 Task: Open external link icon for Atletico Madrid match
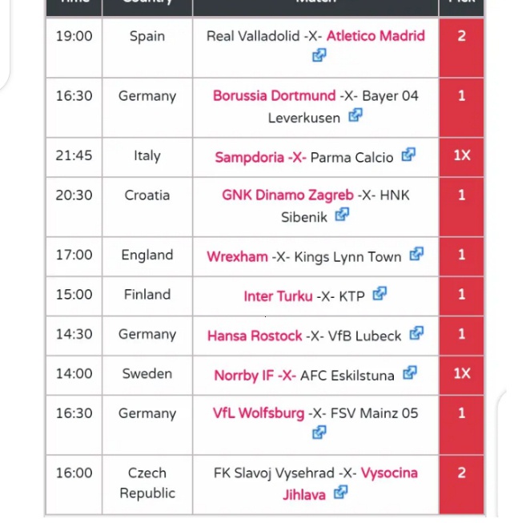pyautogui.click(x=319, y=55)
